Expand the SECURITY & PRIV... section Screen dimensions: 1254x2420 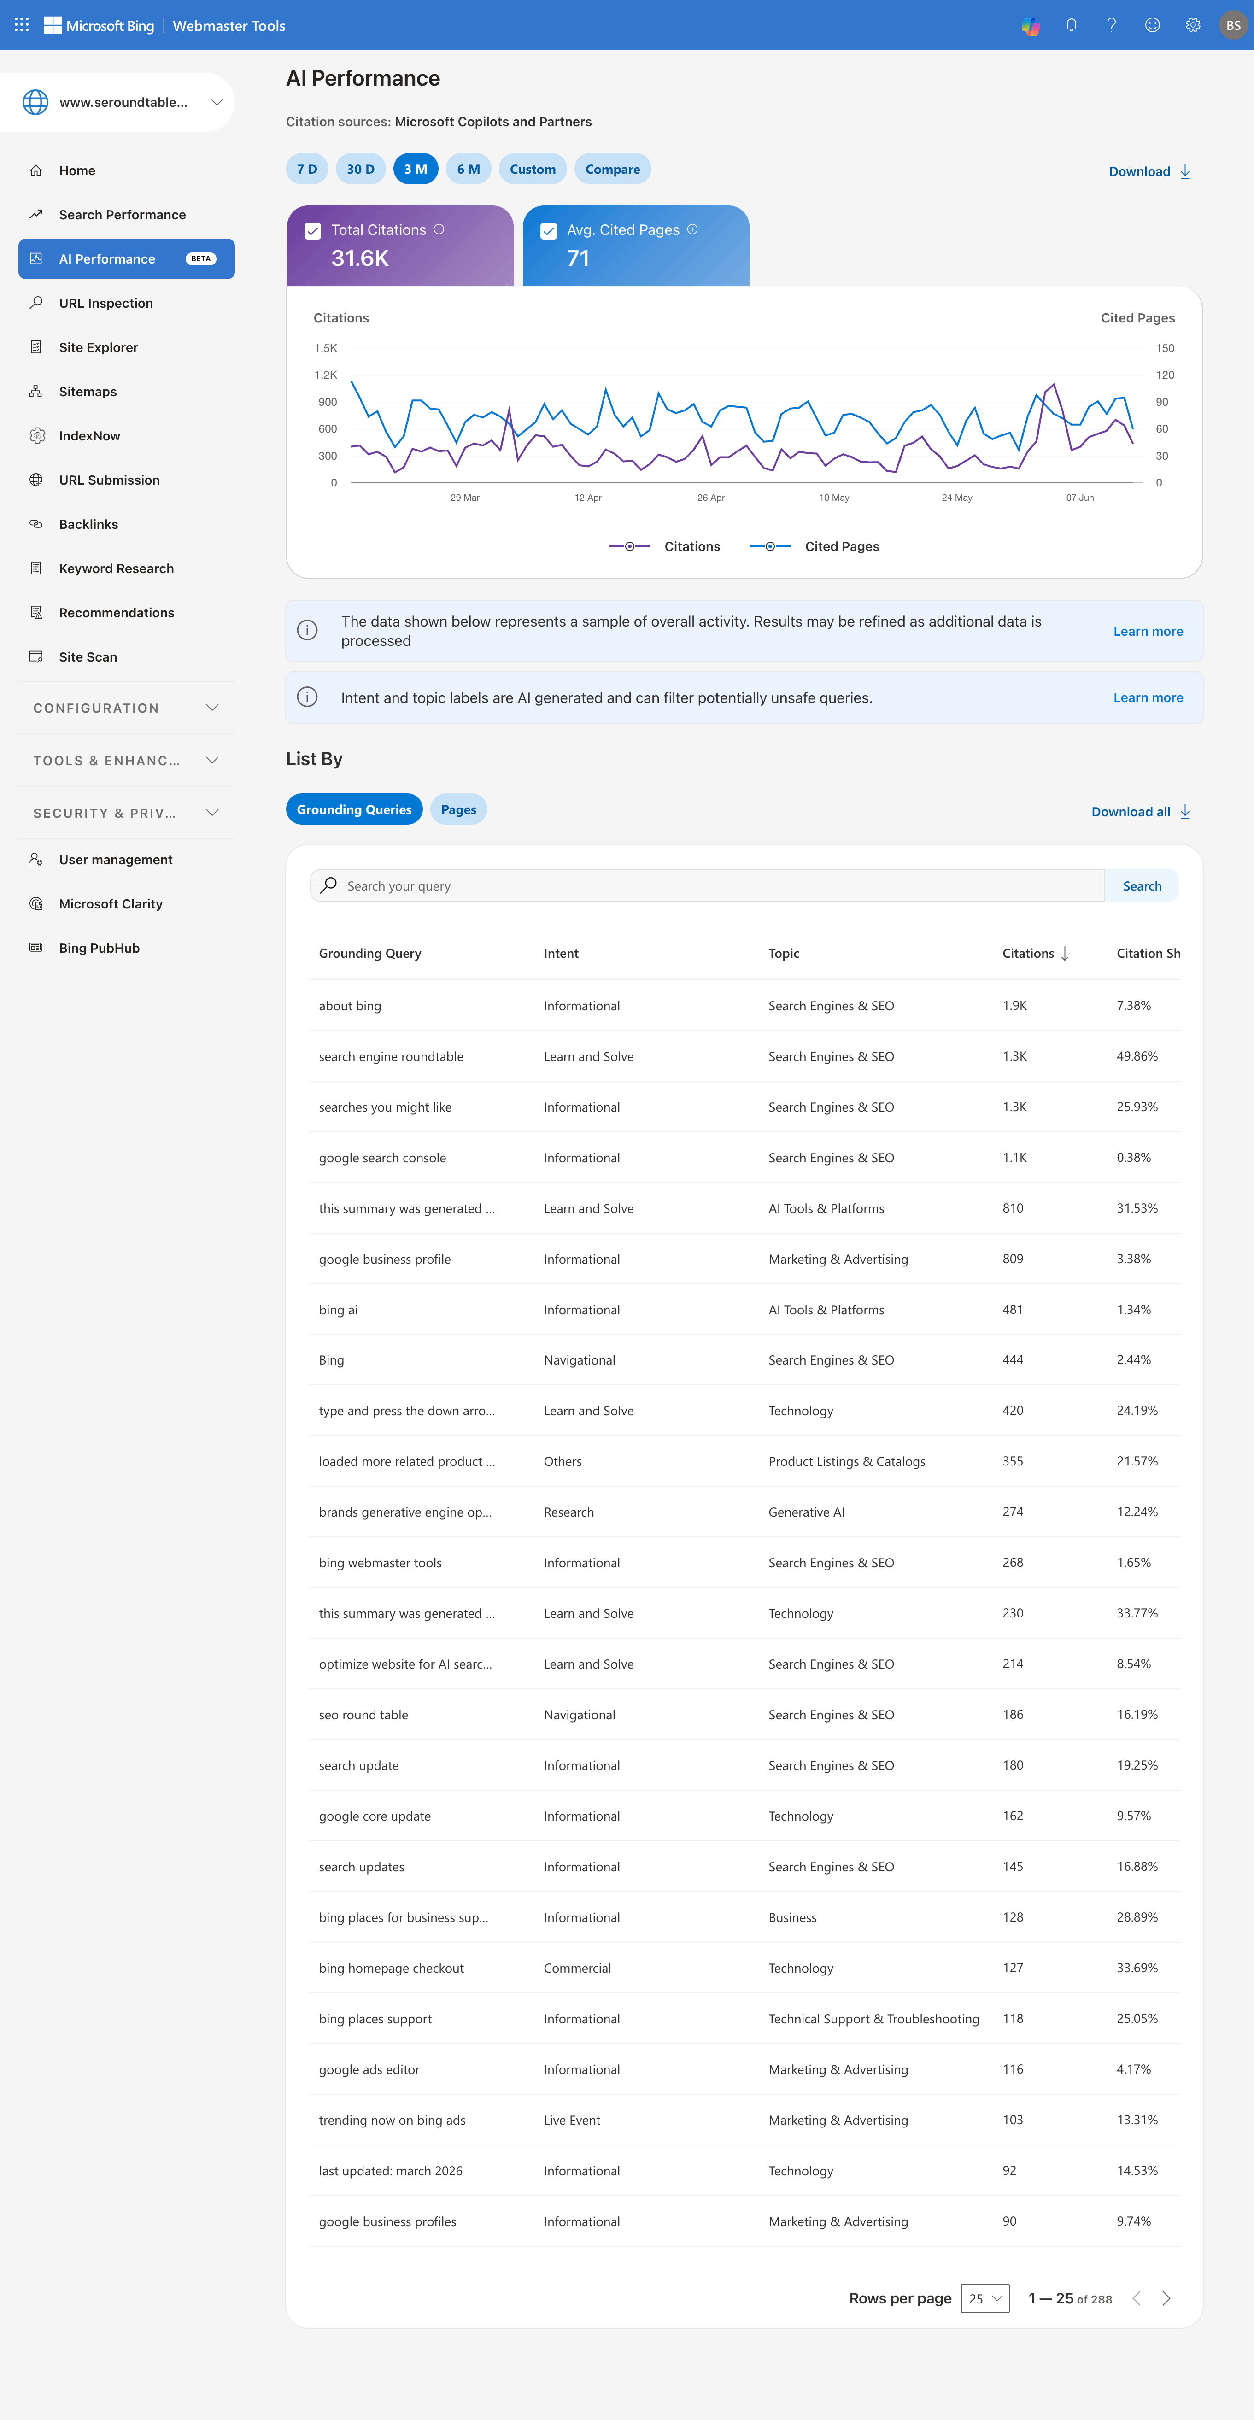pyautogui.click(x=126, y=813)
